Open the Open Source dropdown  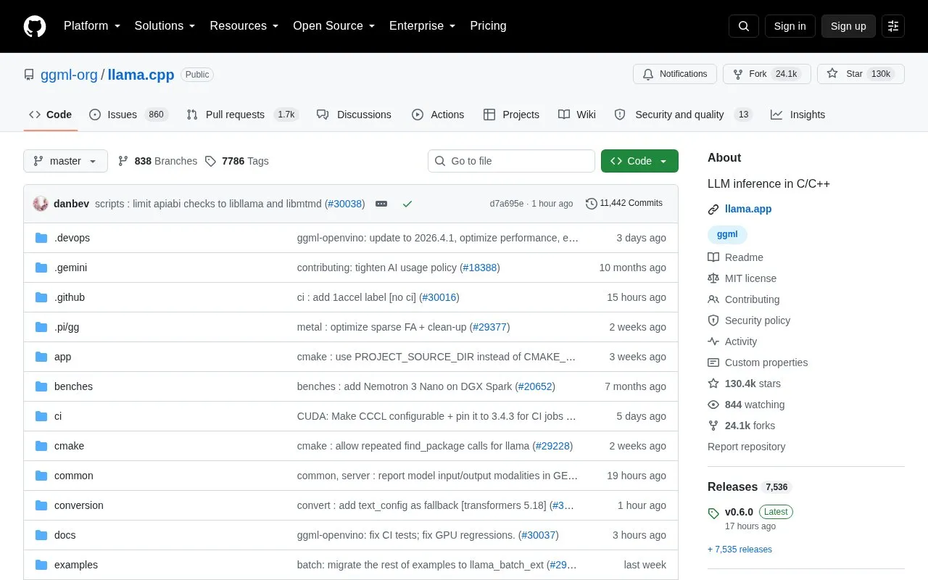coord(334,26)
